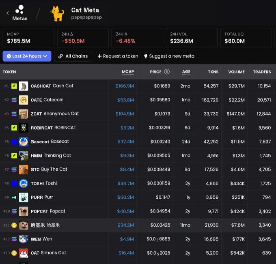Click the 24H % -6.48% stat card
276x264 pixels.
[137, 38]
